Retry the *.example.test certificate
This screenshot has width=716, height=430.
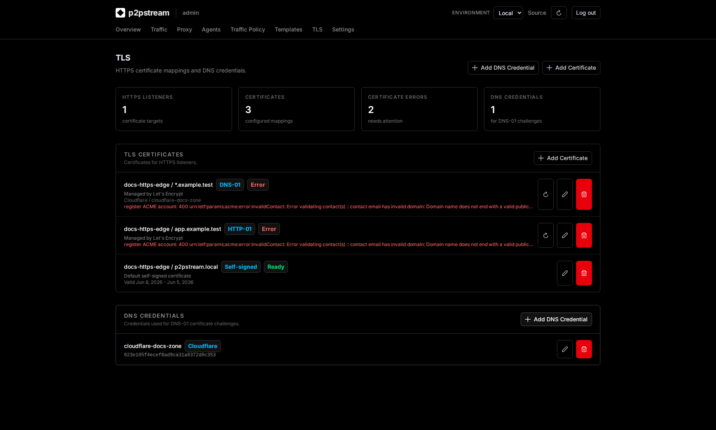click(546, 194)
